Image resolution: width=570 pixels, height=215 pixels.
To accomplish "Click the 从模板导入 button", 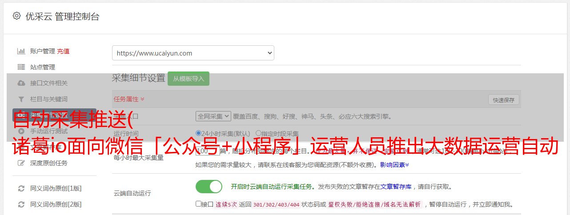I will [189, 79].
